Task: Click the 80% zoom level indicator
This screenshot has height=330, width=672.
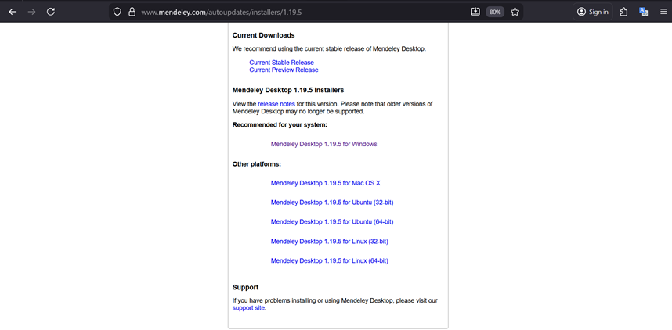Action: [495, 12]
